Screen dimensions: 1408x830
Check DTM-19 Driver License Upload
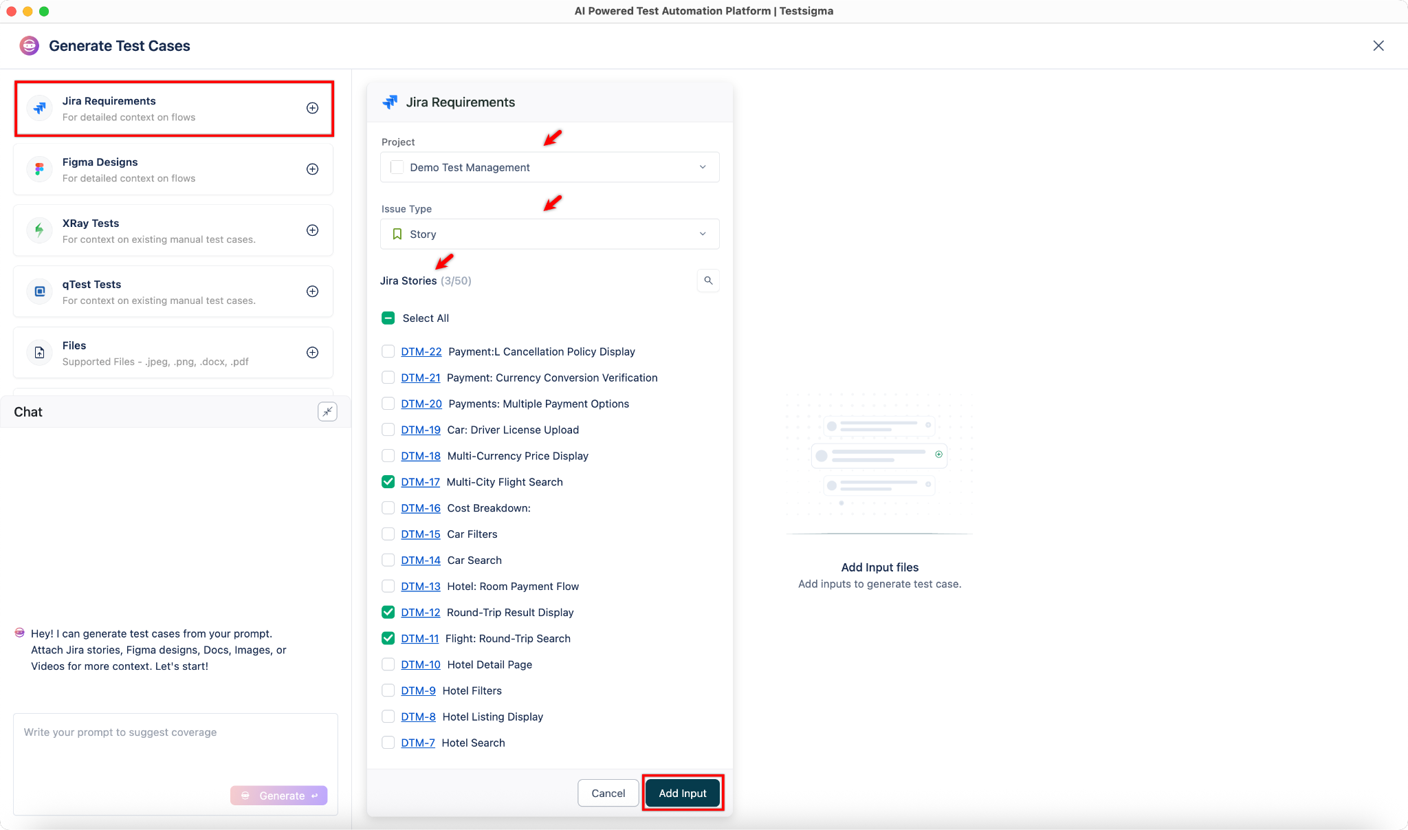(388, 430)
